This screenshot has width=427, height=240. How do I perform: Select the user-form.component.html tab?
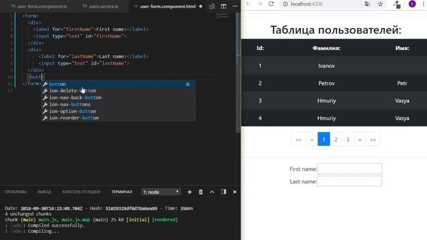point(167,6)
